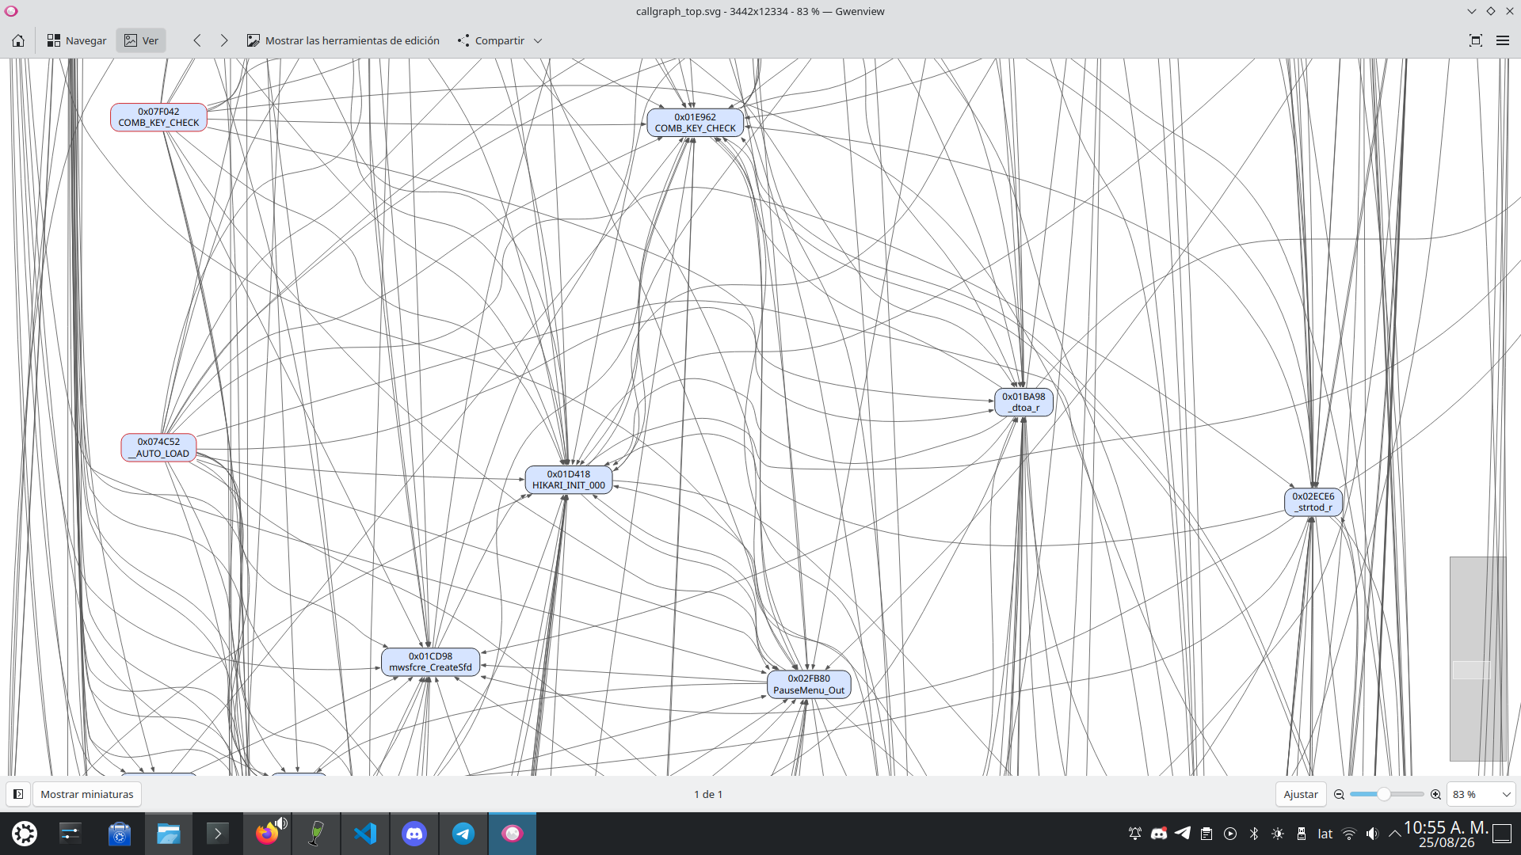
Task: Click the show desktop button
Action: [x=1502, y=834]
